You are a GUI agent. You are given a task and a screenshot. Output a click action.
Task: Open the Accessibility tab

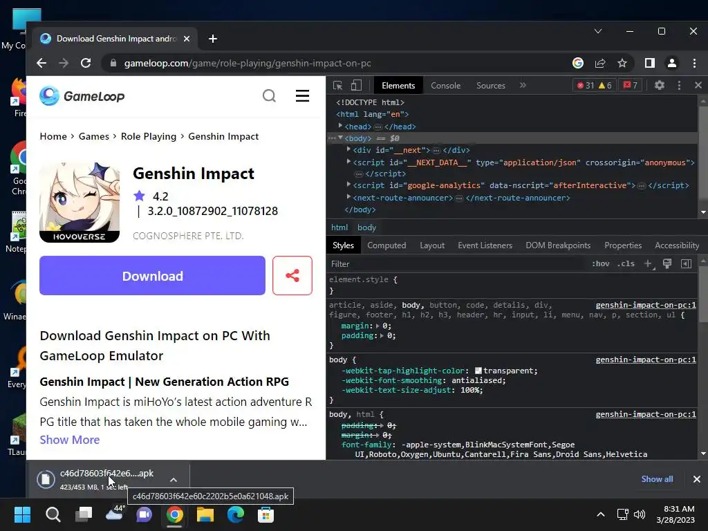pyautogui.click(x=677, y=245)
